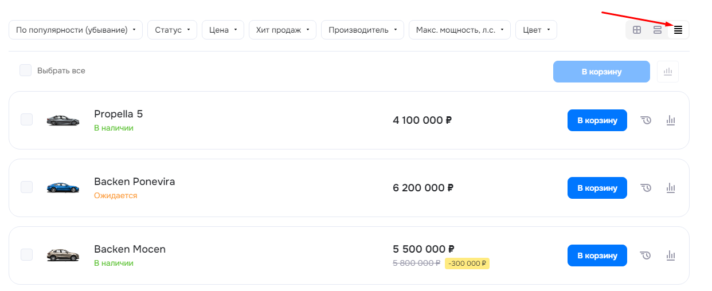Viewport: 712px width, 291px height.
Task: Open the Propella 5 product title
Action: tap(118, 114)
